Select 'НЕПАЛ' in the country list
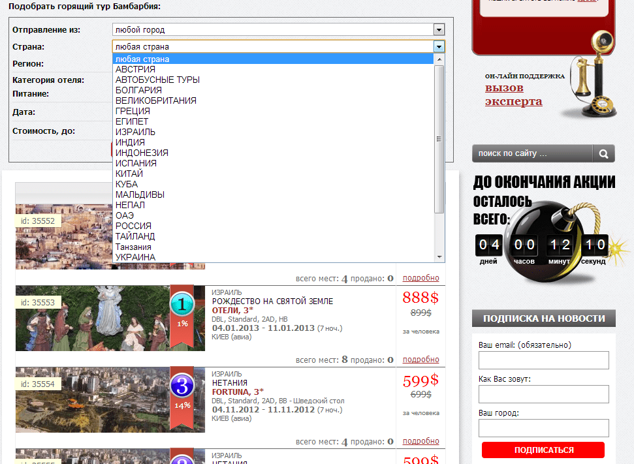Viewport: 634px width, 464px height. tap(273, 206)
